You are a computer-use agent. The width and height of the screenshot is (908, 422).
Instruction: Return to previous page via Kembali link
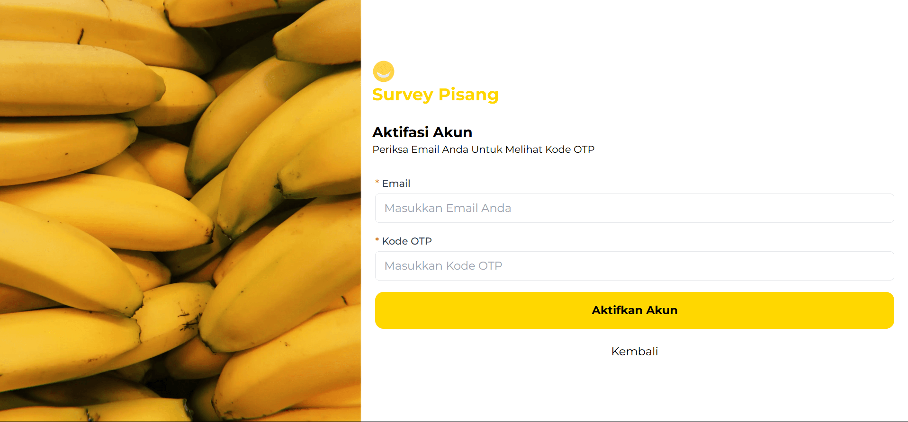coord(634,351)
